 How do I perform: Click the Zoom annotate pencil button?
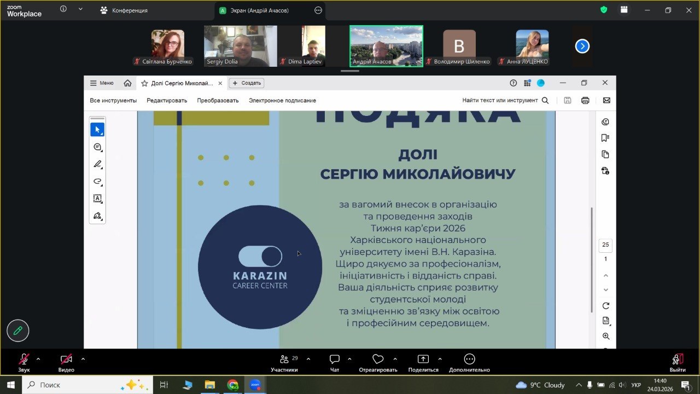coord(18,331)
